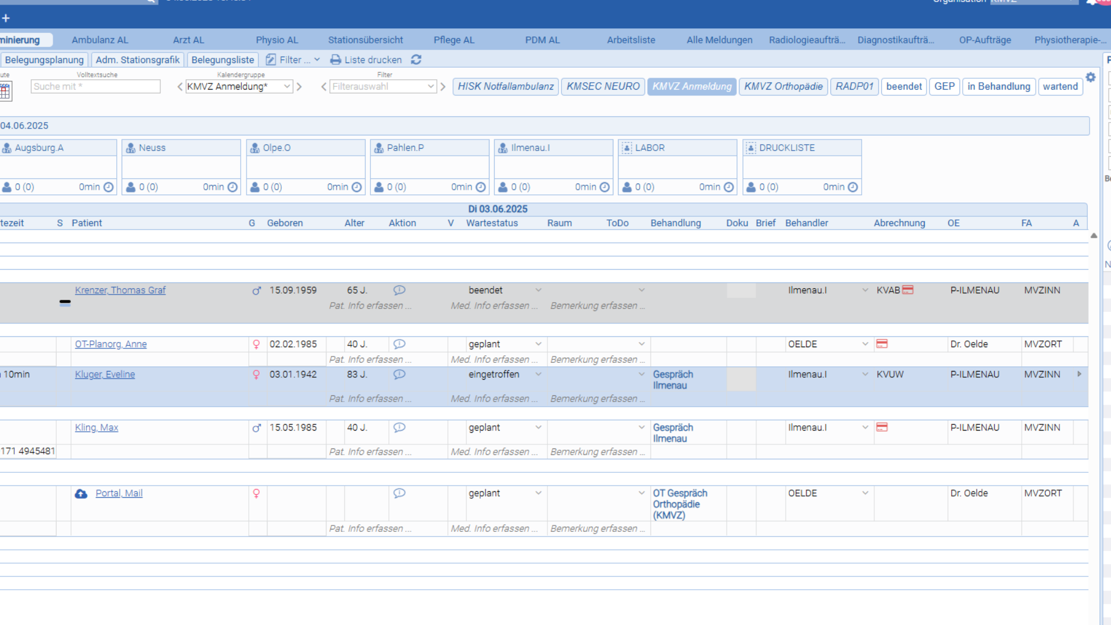Open patient link Krenzer, Thomas Graf
This screenshot has width=1111, height=625.
[x=120, y=290]
